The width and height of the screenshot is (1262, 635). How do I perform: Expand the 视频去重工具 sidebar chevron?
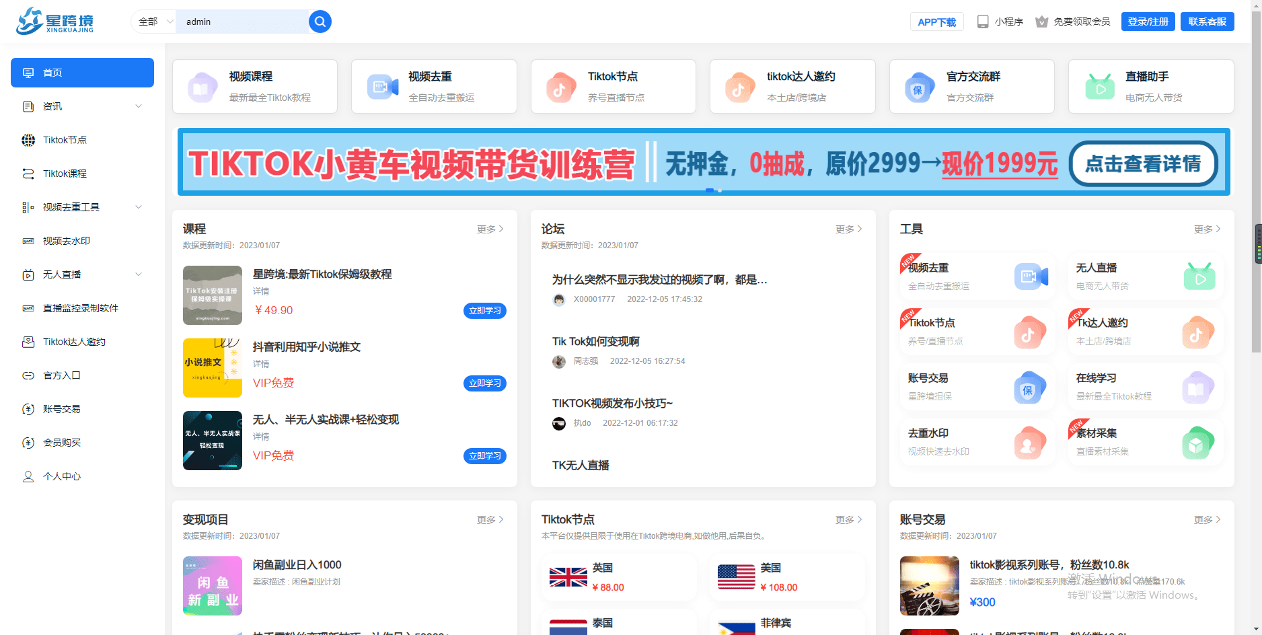139,207
